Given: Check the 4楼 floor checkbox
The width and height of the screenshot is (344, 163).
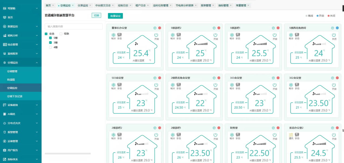Looking at the screenshot, I should click(50, 47).
